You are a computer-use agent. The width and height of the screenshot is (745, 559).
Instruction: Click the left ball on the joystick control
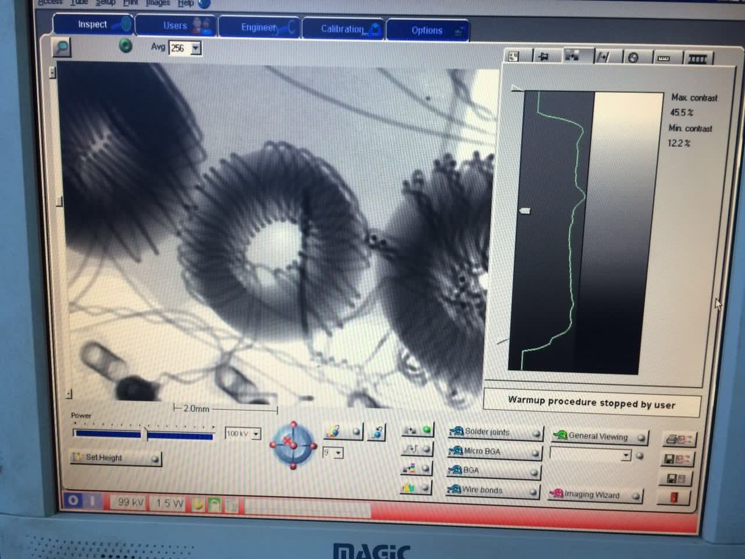pos(273,444)
